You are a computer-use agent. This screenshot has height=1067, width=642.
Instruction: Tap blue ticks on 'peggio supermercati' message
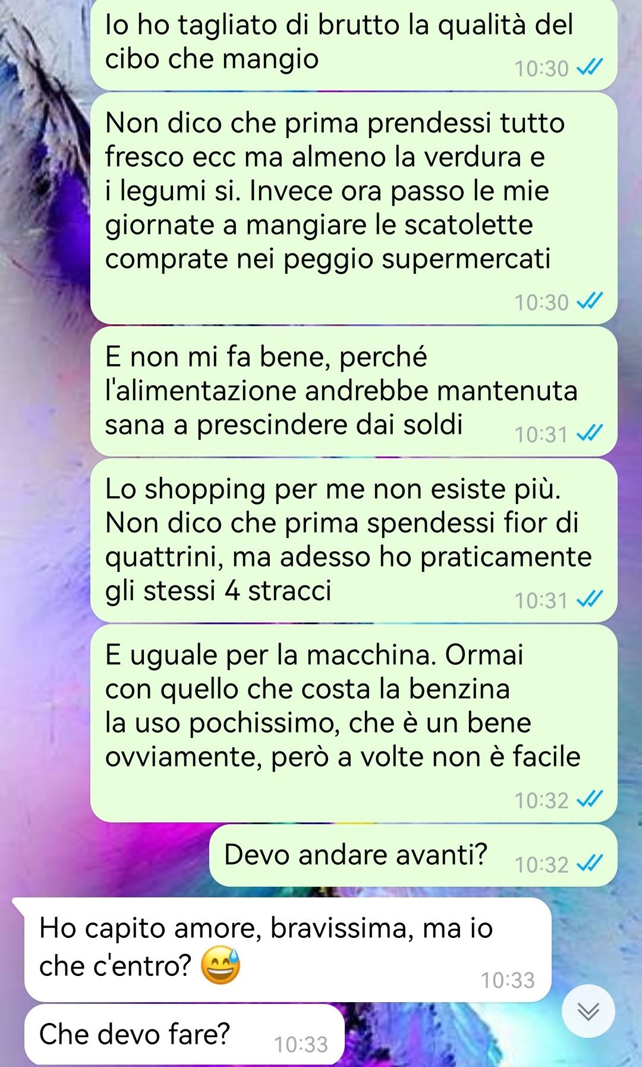coord(590,301)
